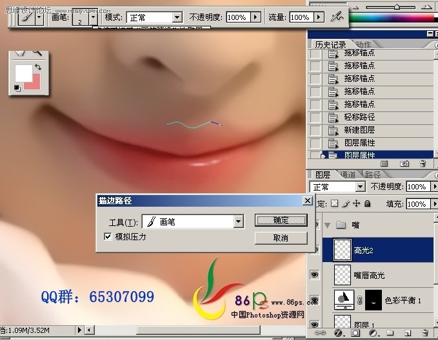The image size is (438, 340).
Task: Open layer 不透明度 arrow in Layers panel
Action: coord(434,186)
